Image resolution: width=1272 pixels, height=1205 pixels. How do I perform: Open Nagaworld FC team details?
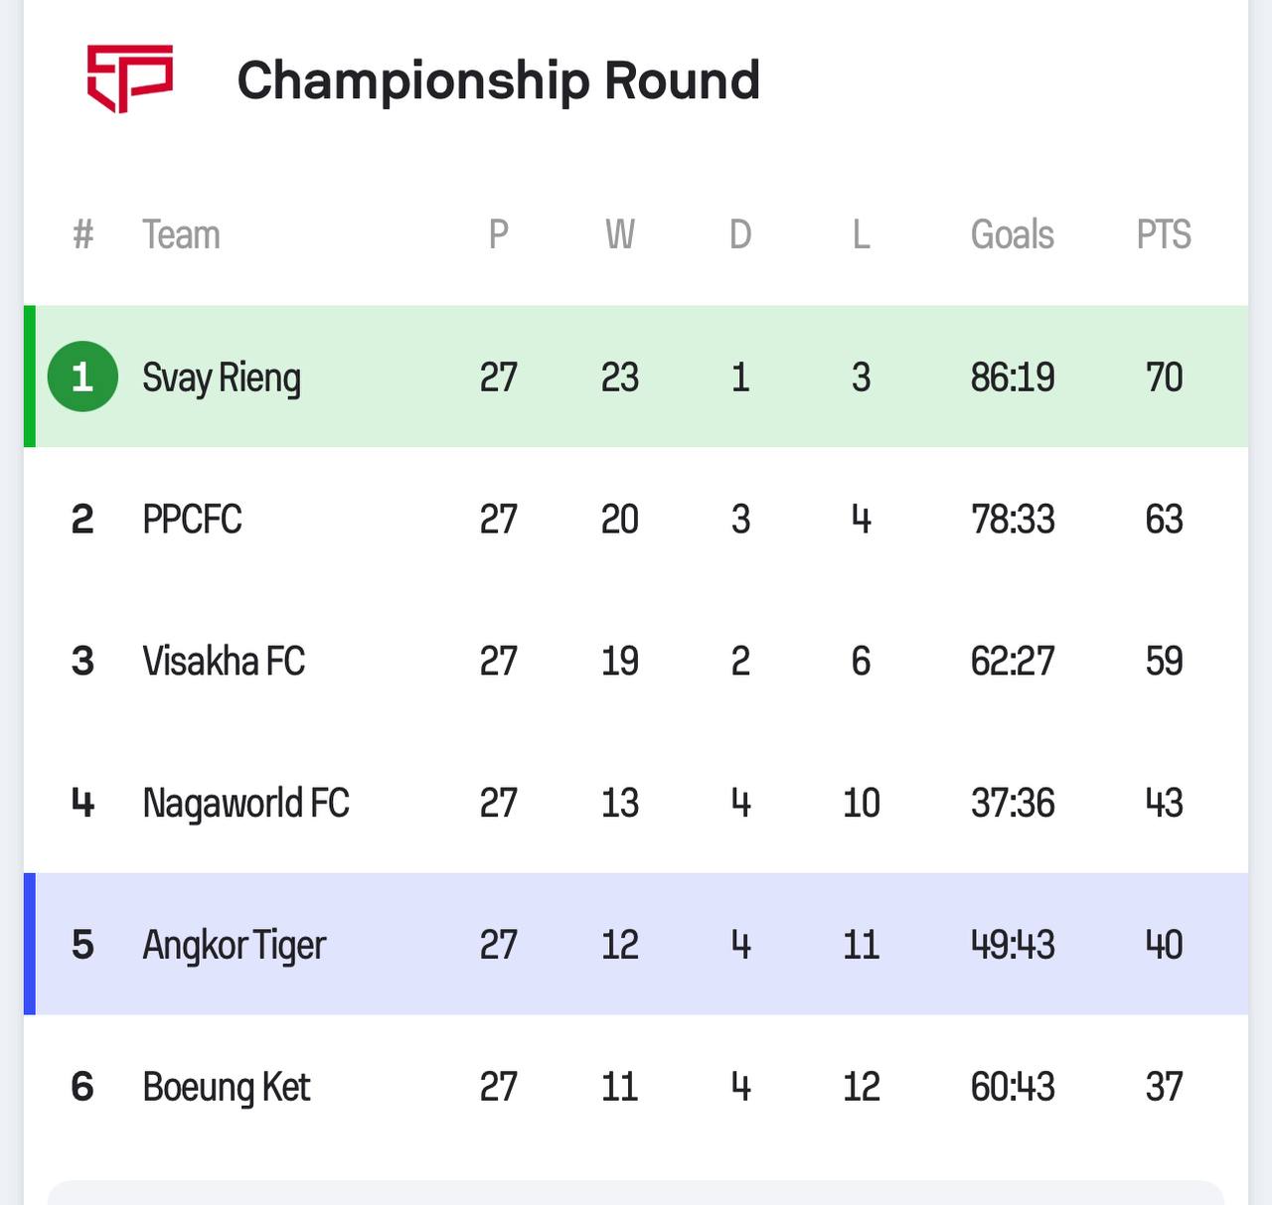point(245,803)
